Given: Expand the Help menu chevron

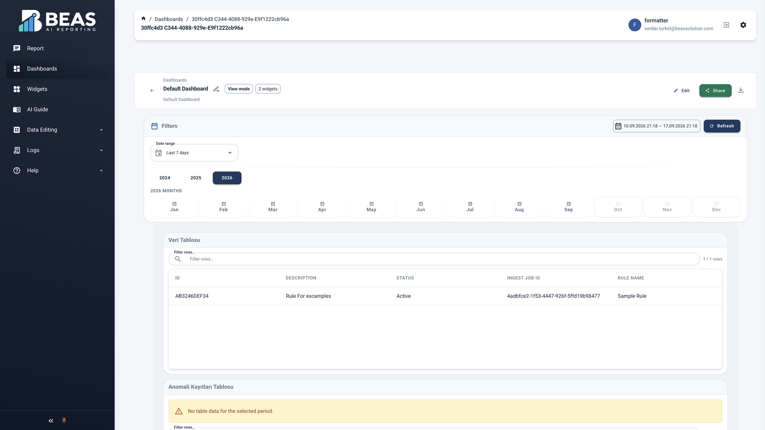Looking at the screenshot, I should coord(101,171).
